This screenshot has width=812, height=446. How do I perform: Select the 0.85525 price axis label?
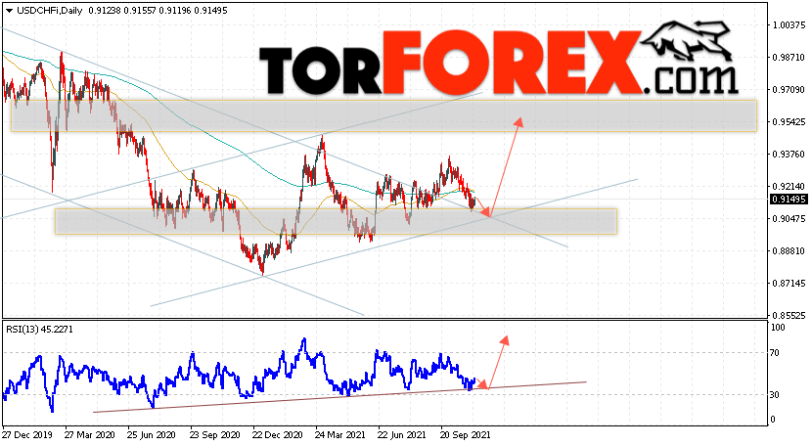click(789, 316)
